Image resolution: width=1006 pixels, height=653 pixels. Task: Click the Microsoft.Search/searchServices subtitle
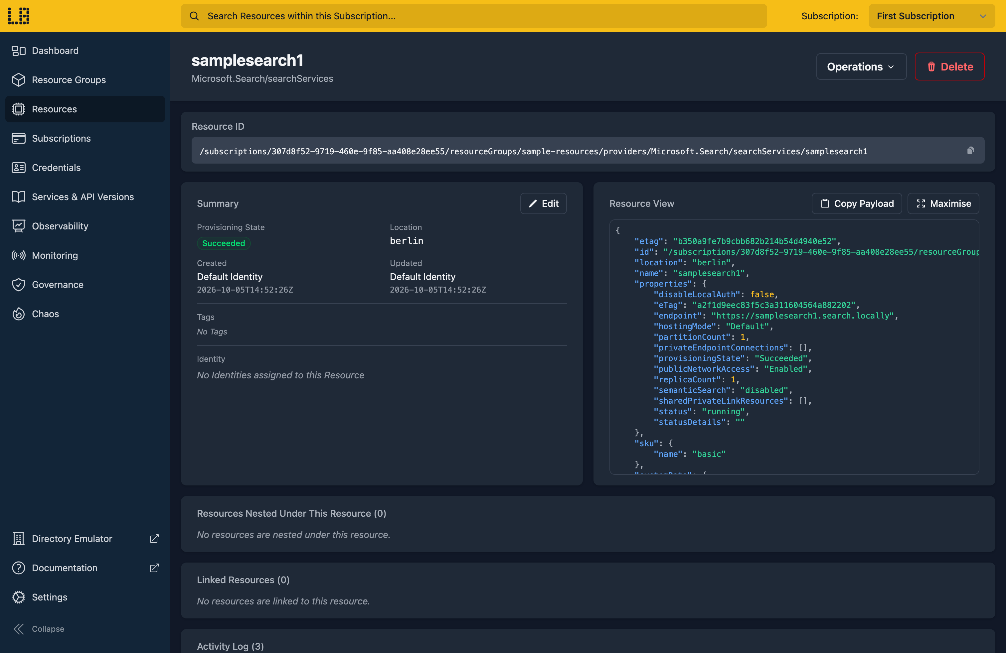(262, 78)
